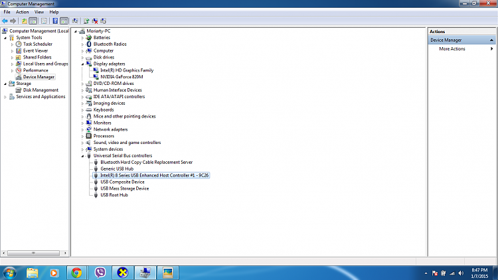
Task: Select NVIDIA GeForce 820M adapter
Action: pyautogui.click(x=122, y=77)
